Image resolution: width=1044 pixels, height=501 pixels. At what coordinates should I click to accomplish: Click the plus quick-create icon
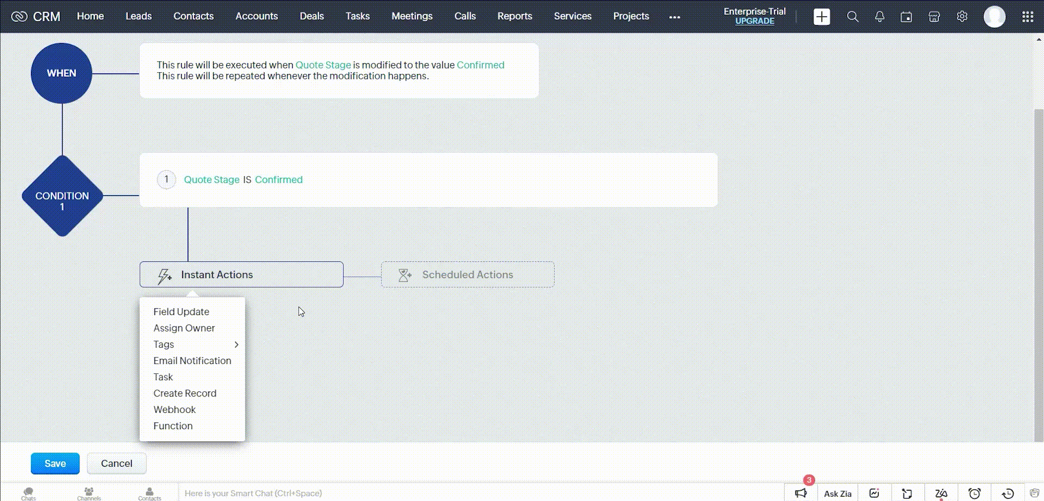tap(822, 17)
